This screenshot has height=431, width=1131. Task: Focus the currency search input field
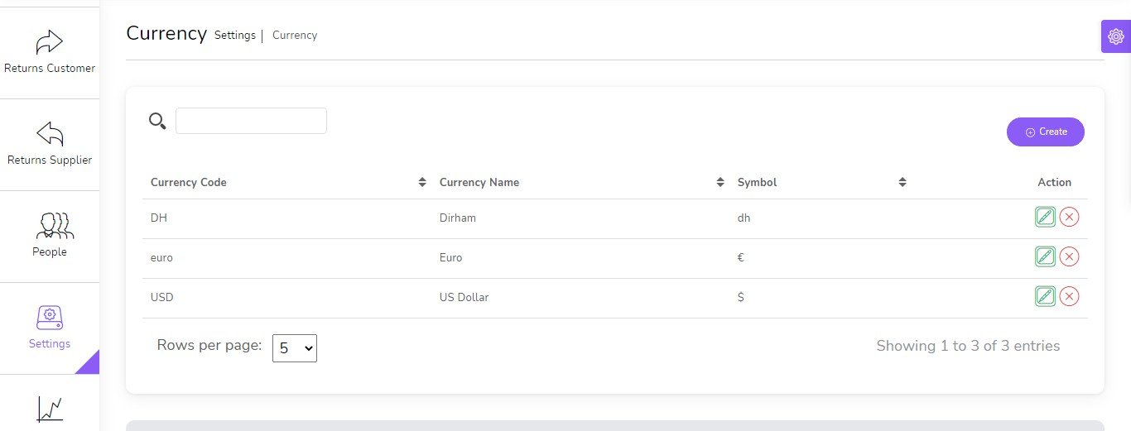[x=251, y=121]
